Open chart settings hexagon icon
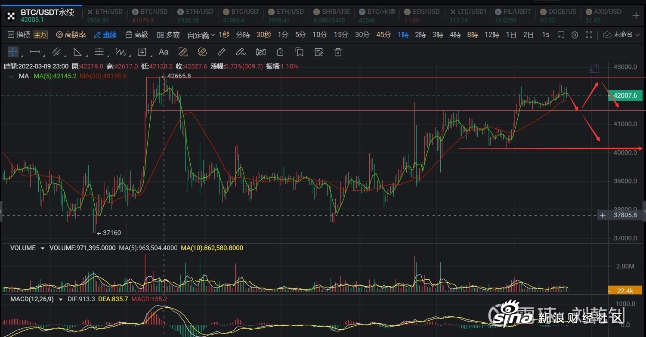Image resolution: width=646 pixels, height=337 pixels. [x=575, y=34]
